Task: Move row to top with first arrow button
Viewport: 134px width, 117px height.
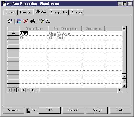Action: [x=9, y=90]
